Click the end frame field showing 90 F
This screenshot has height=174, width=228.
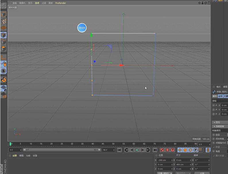(x=109, y=150)
